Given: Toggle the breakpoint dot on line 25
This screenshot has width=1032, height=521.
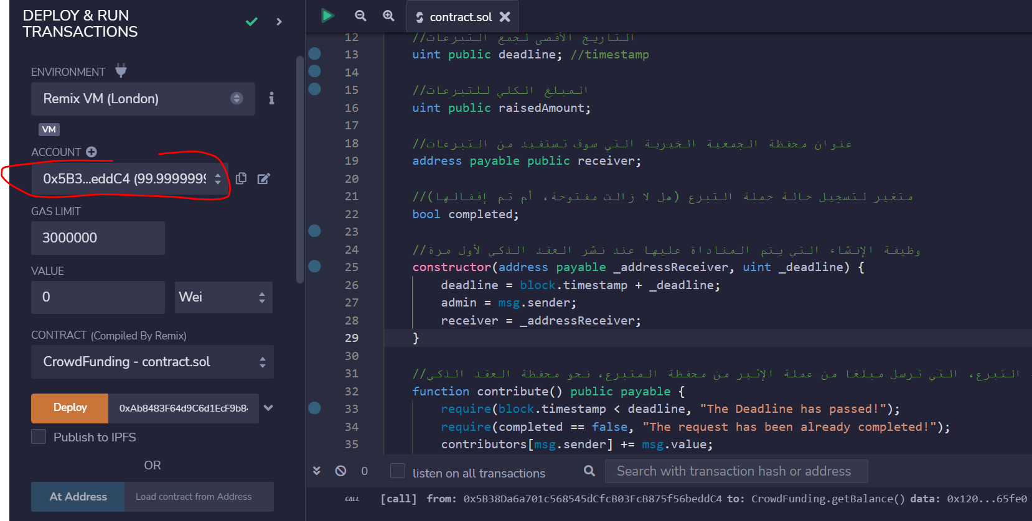Looking at the screenshot, I should coord(315,266).
